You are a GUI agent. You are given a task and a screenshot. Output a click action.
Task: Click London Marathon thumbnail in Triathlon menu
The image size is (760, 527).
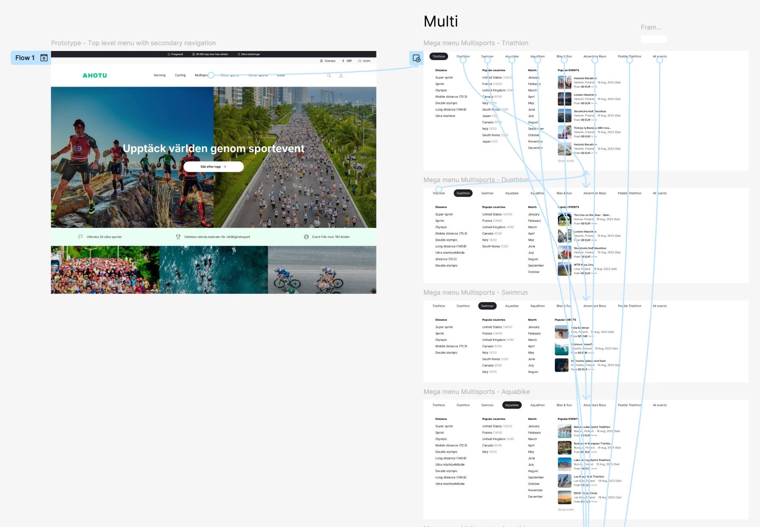[564, 99]
